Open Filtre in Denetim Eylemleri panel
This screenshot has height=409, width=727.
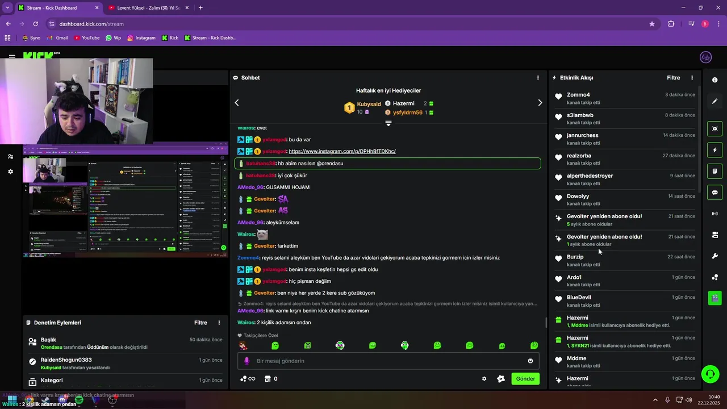click(x=200, y=323)
